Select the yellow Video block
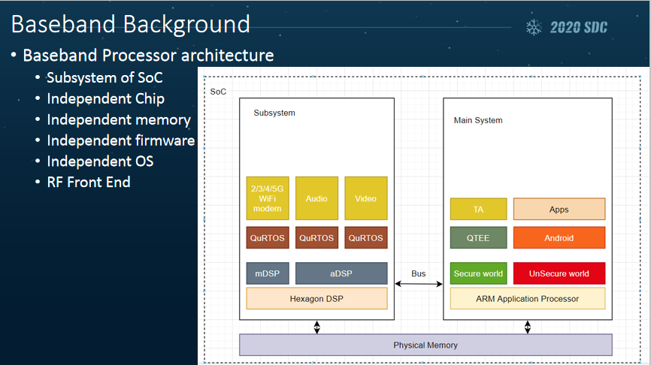The width and height of the screenshot is (651, 365). pos(365,198)
